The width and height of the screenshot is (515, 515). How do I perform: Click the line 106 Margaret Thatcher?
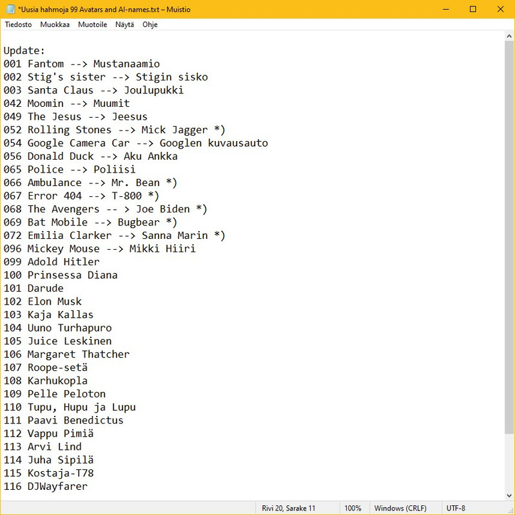click(66, 354)
